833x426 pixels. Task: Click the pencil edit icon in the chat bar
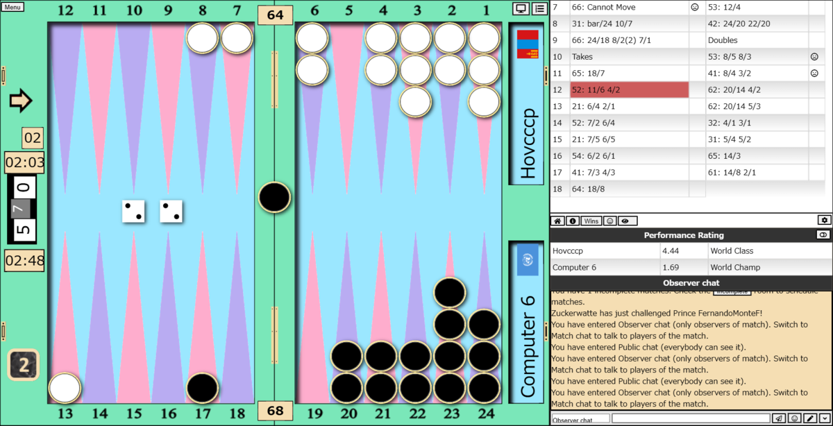[x=809, y=418]
